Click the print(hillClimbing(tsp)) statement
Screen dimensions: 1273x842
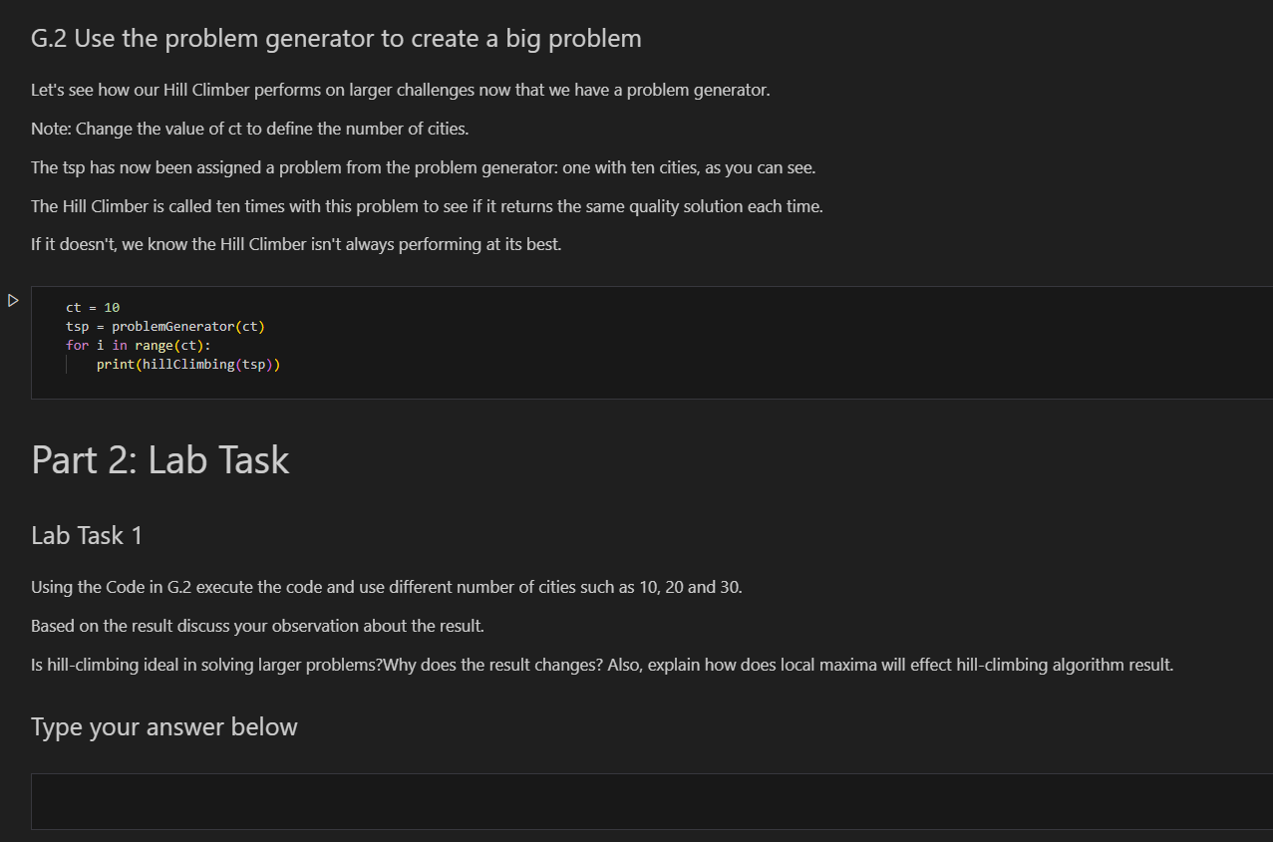(x=187, y=364)
